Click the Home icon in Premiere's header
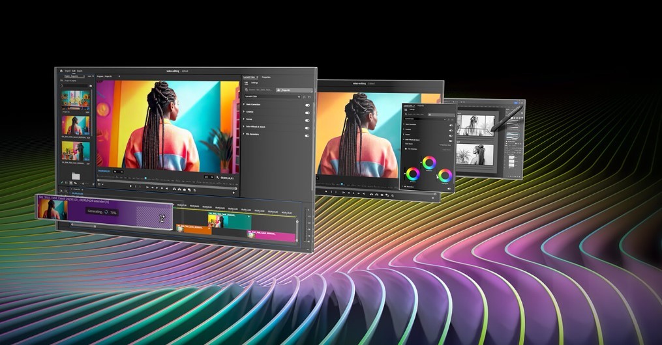The width and height of the screenshot is (662, 345). pyautogui.click(x=61, y=70)
